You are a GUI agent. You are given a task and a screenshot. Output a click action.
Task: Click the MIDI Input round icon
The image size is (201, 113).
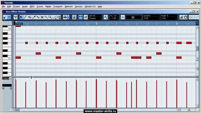pyautogui.click(x=186, y=17)
